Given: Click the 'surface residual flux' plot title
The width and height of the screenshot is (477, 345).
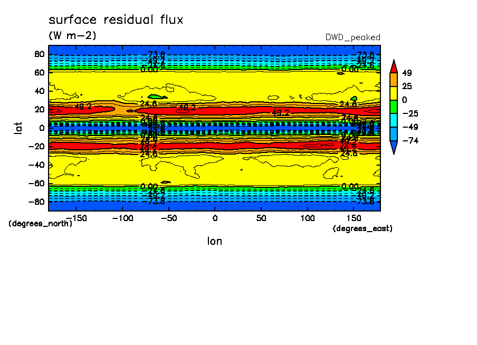Looking at the screenshot, I should [x=116, y=20].
